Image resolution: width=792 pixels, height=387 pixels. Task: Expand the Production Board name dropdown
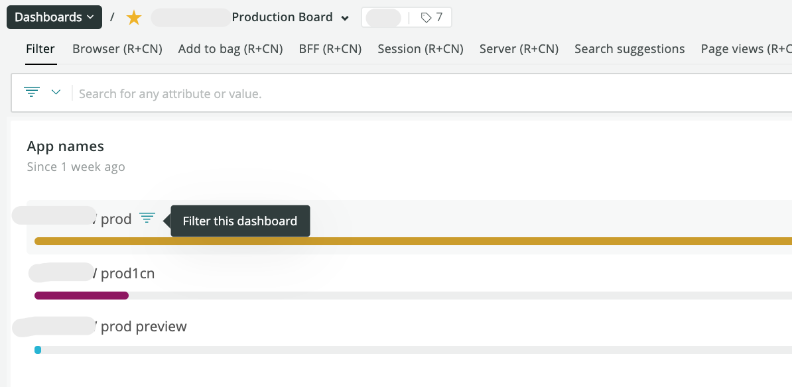point(344,18)
